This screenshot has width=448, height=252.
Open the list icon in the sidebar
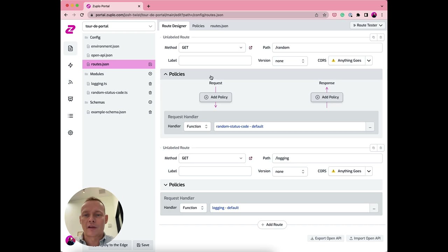click(70, 116)
